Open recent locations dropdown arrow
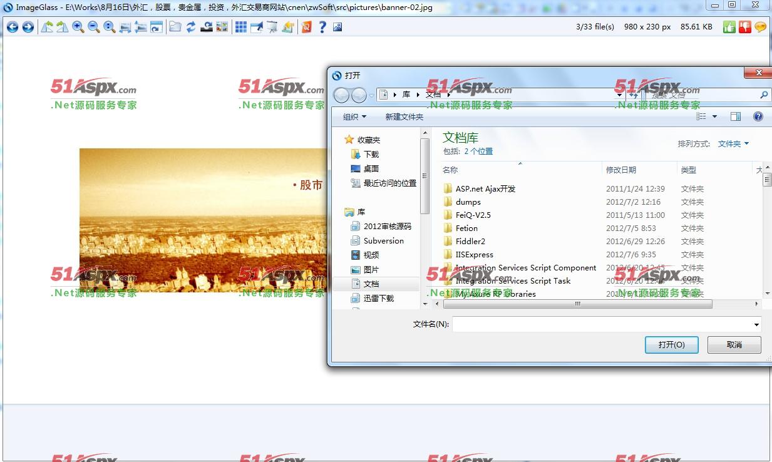 pos(371,95)
